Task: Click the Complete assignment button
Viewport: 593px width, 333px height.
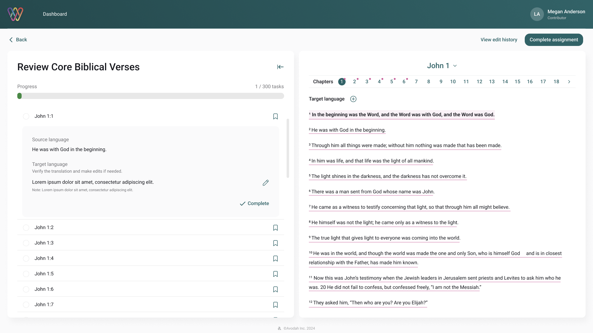Action: [553, 40]
